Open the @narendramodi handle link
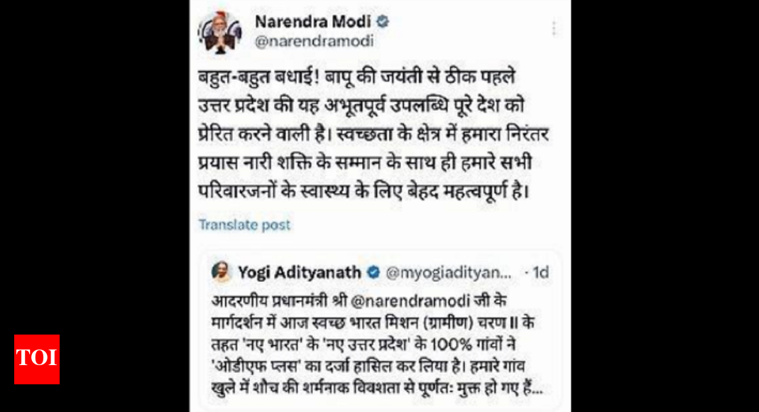 point(314,41)
